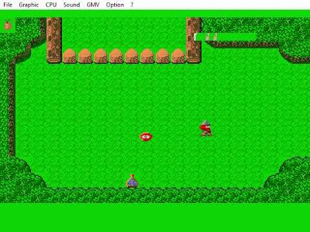Open the Graphic menu
This screenshot has width=310, height=232.
pyautogui.click(x=28, y=5)
